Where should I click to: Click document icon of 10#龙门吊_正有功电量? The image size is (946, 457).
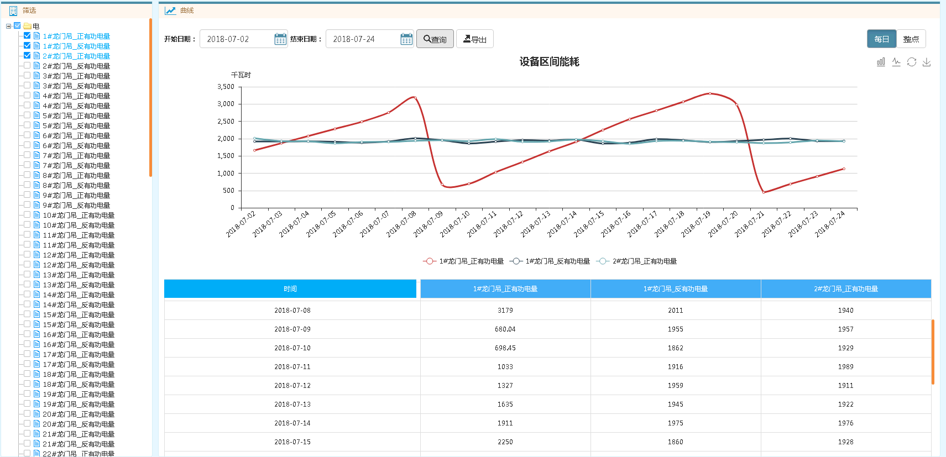pos(36,215)
